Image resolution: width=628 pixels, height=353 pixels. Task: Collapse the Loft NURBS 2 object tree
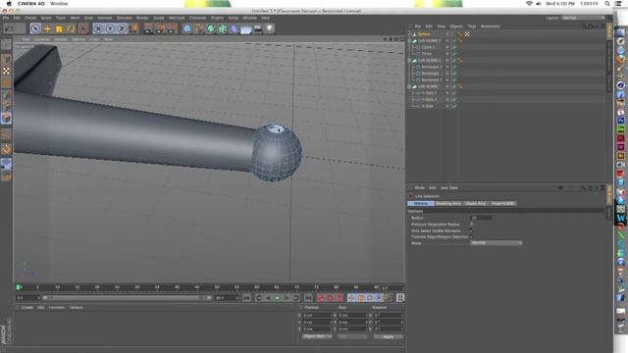tap(409, 41)
